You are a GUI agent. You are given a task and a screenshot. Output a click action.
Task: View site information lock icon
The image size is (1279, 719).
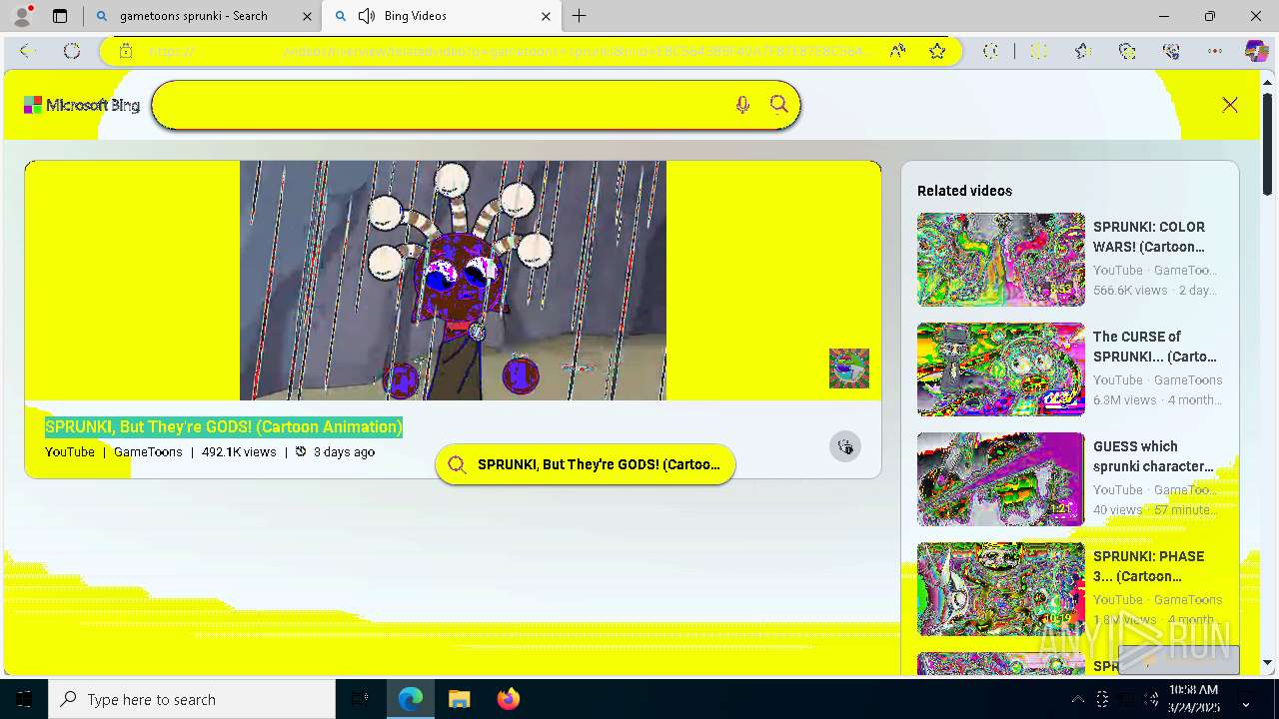tap(126, 51)
